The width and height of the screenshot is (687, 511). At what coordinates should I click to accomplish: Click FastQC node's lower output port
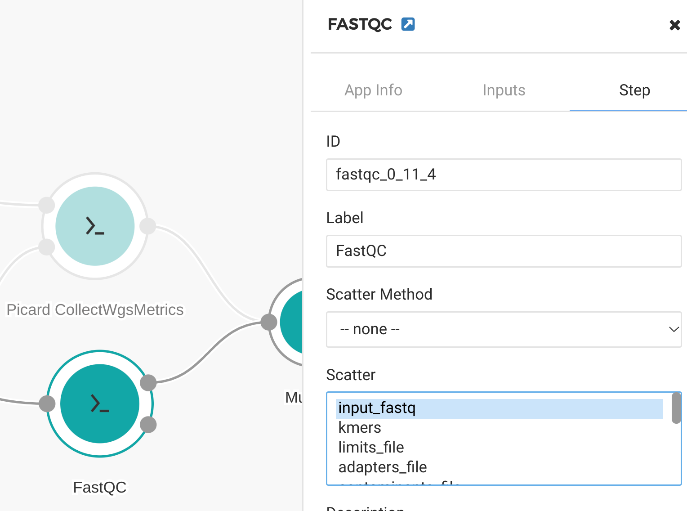[148, 424]
